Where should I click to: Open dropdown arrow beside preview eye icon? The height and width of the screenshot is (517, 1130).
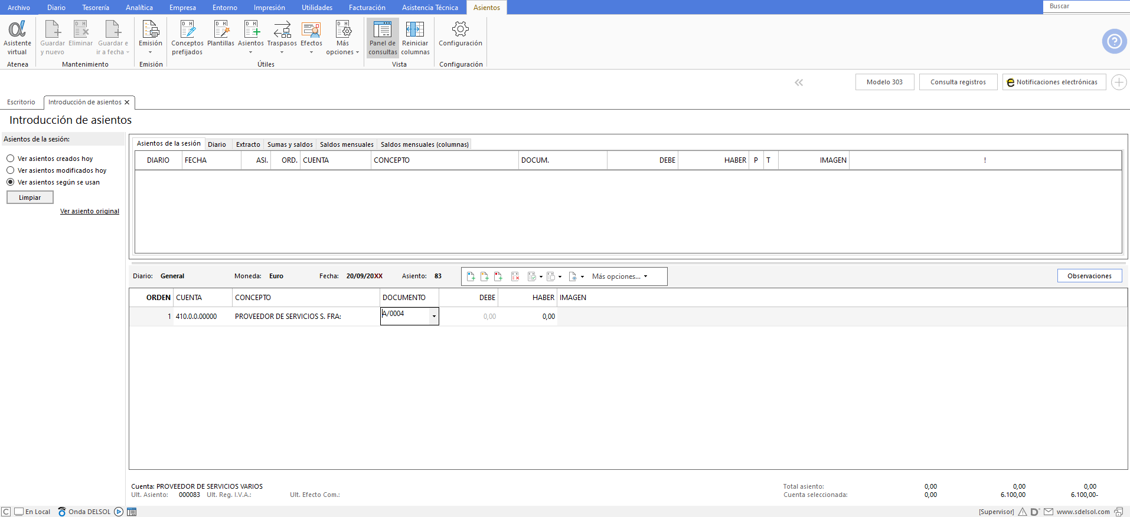pos(582,276)
